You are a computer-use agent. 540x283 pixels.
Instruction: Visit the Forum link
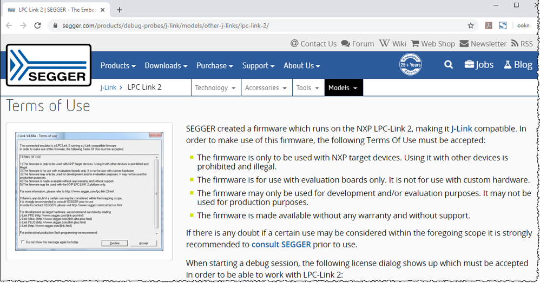point(358,44)
